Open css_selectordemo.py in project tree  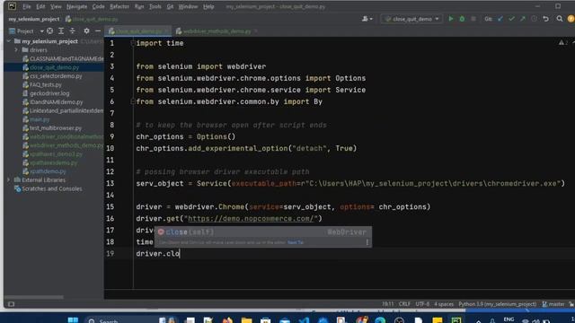(x=56, y=76)
